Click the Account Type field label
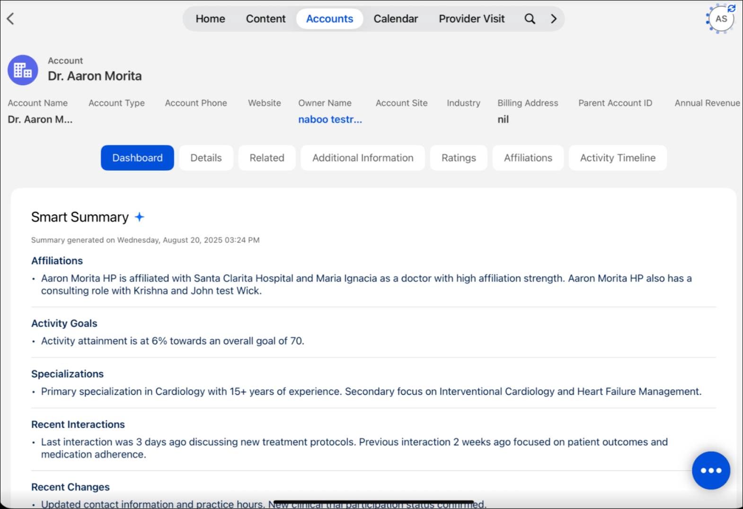 pos(116,103)
